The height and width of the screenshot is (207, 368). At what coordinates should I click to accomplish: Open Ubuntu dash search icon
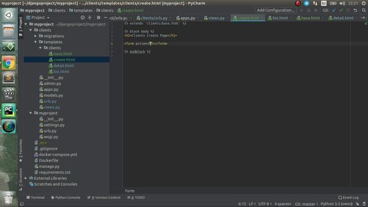[9, 16]
